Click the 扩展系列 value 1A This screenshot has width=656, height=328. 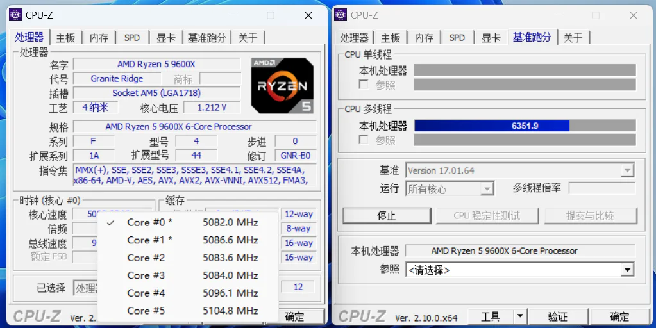tap(94, 156)
